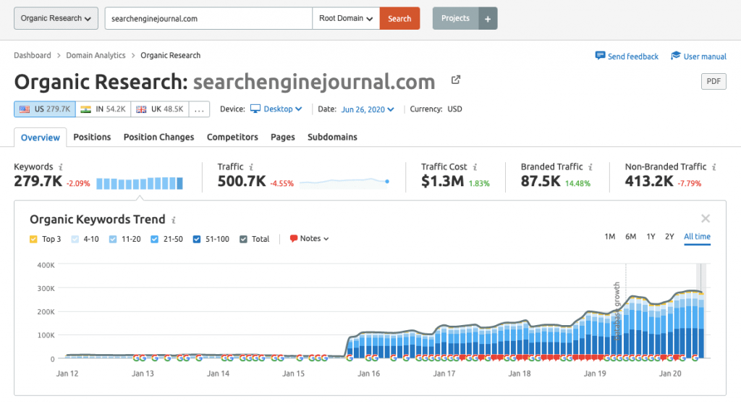Open the Organic Research dropdown
Image resolution: width=741 pixels, height=404 pixels.
[56, 19]
